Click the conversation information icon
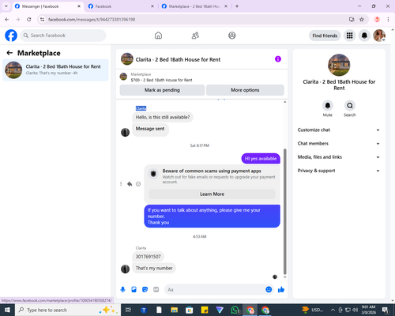Image resolution: width=395 pixels, height=316 pixels. click(x=278, y=59)
